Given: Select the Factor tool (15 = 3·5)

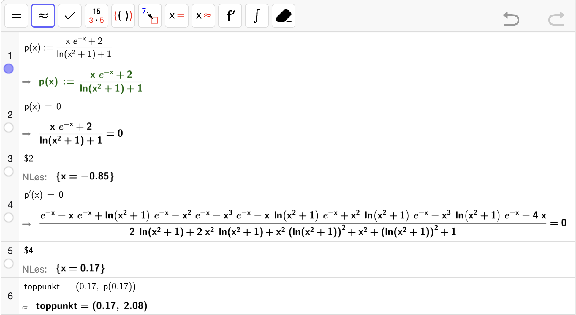Looking at the screenshot, I should coord(96,16).
